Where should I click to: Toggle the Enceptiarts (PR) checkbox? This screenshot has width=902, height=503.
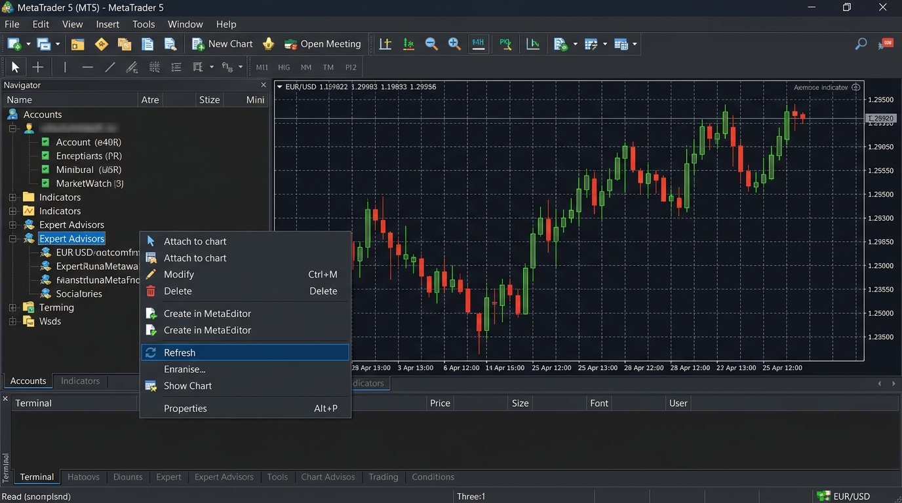[x=45, y=155]
